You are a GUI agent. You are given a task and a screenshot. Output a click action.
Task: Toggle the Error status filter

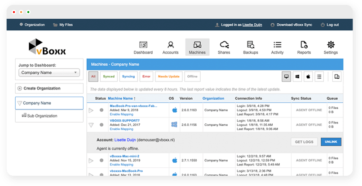point(146,76)
